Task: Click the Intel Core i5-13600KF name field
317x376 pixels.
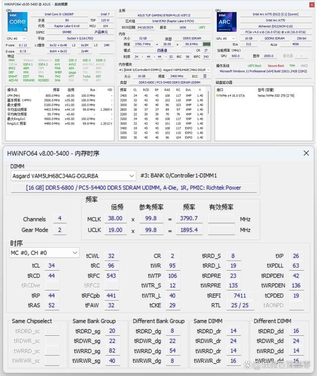Action: coord(59,14)
